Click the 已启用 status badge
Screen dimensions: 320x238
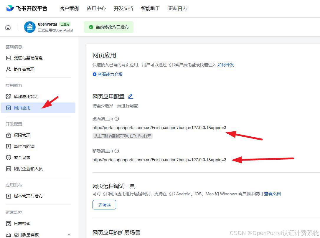coord(65,24)
